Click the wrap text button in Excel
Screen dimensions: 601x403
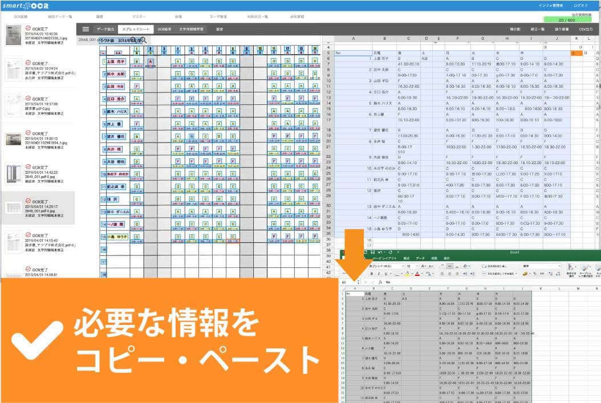coord(494,266)
